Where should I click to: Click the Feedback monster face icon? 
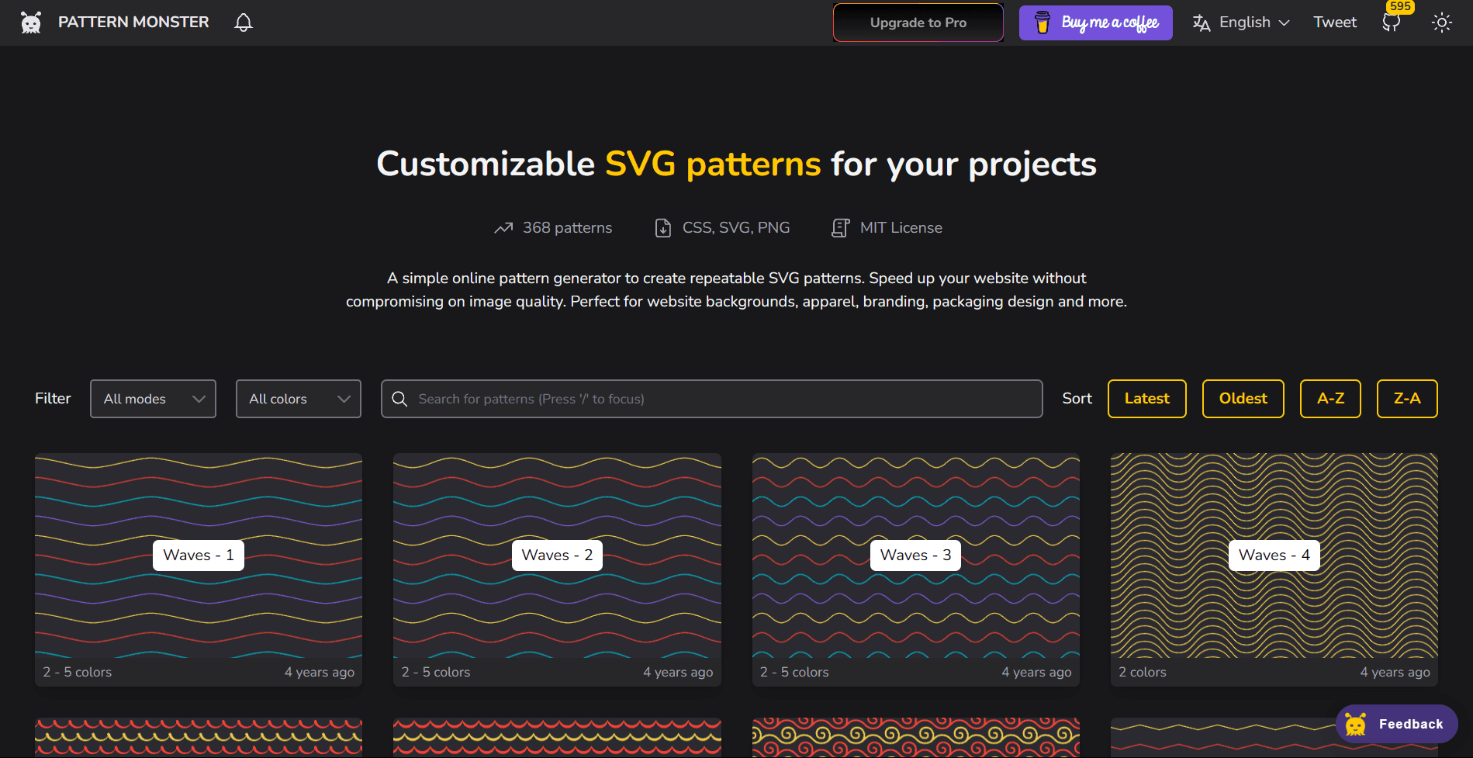pyautogui.click(x=1356, y=723)
